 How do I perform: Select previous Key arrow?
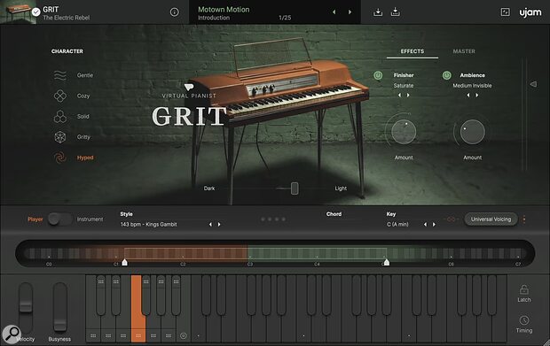point(425,225)
